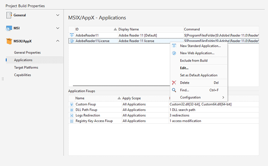Expand the General section chevron

(58, 15)
